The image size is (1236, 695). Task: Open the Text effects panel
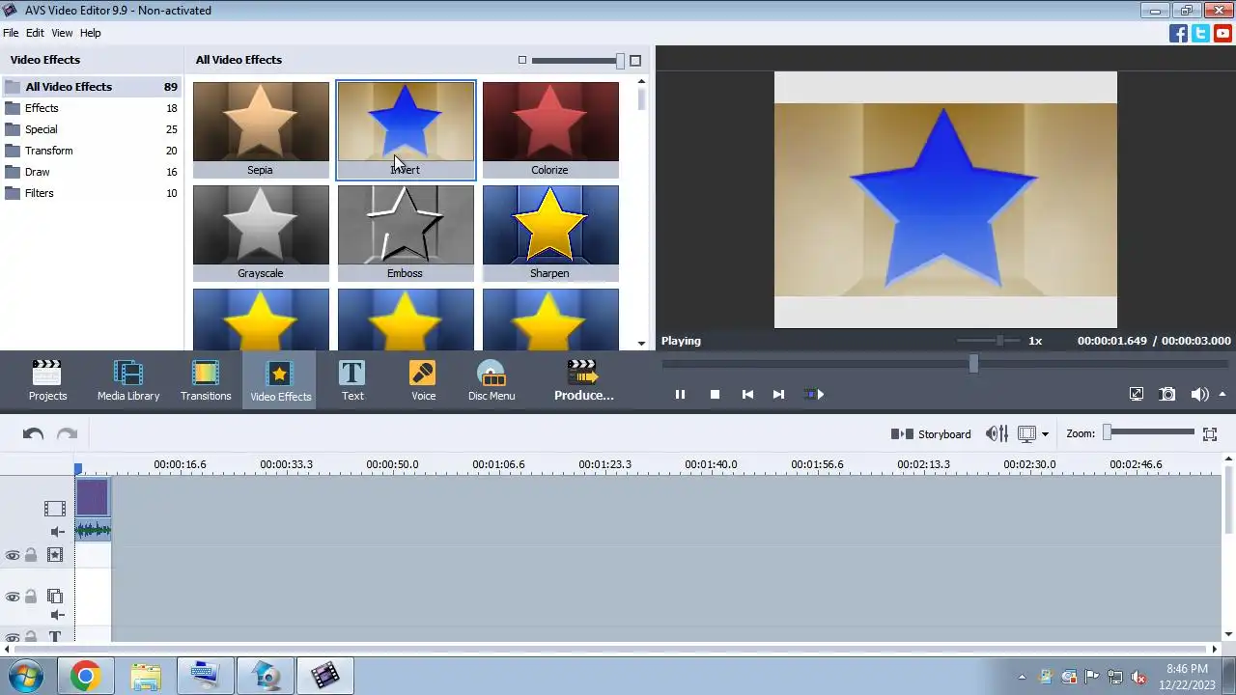pos(352,380)
